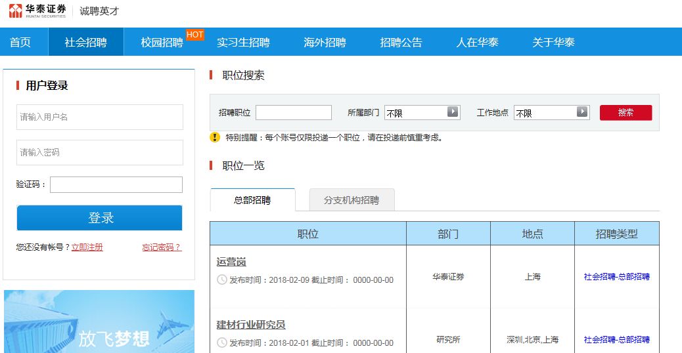The height and width of the screenshot is (353, 682).
Task: Click 发布时间：2018-02-01 date text
Action: (x=269, y=343)
